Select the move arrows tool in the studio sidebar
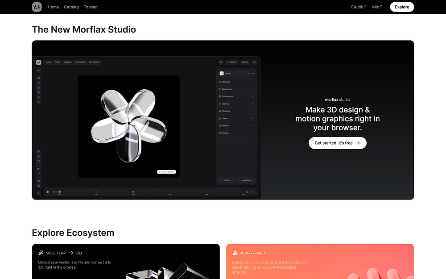Viewport: 446px width, 279px height. coord(39,152)
